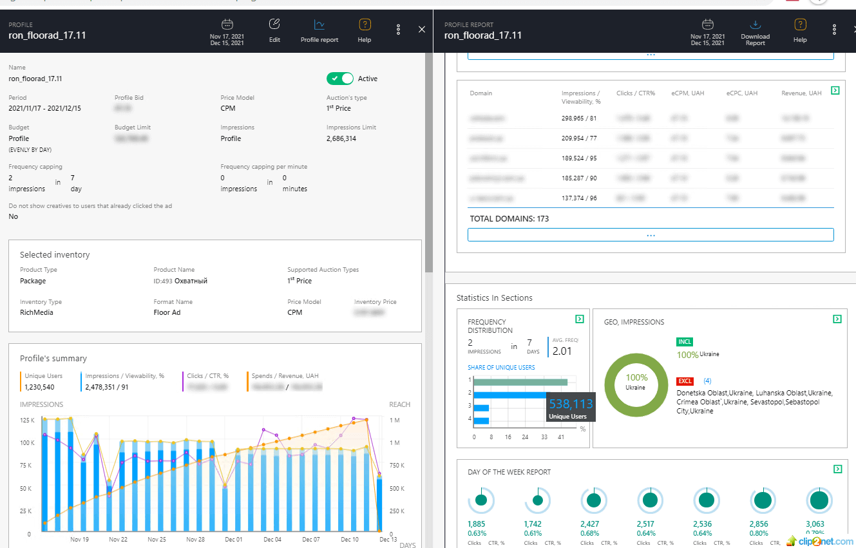Toggle the Active profile switch
Screen dimensions: 856x548
[340, 79]
